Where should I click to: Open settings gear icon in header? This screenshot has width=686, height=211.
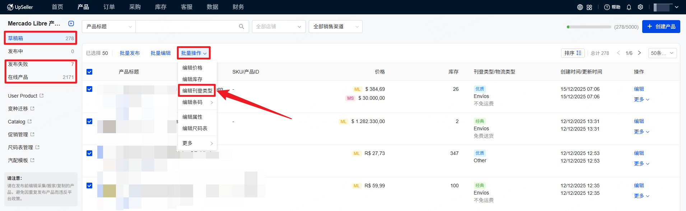pos(640,7)
